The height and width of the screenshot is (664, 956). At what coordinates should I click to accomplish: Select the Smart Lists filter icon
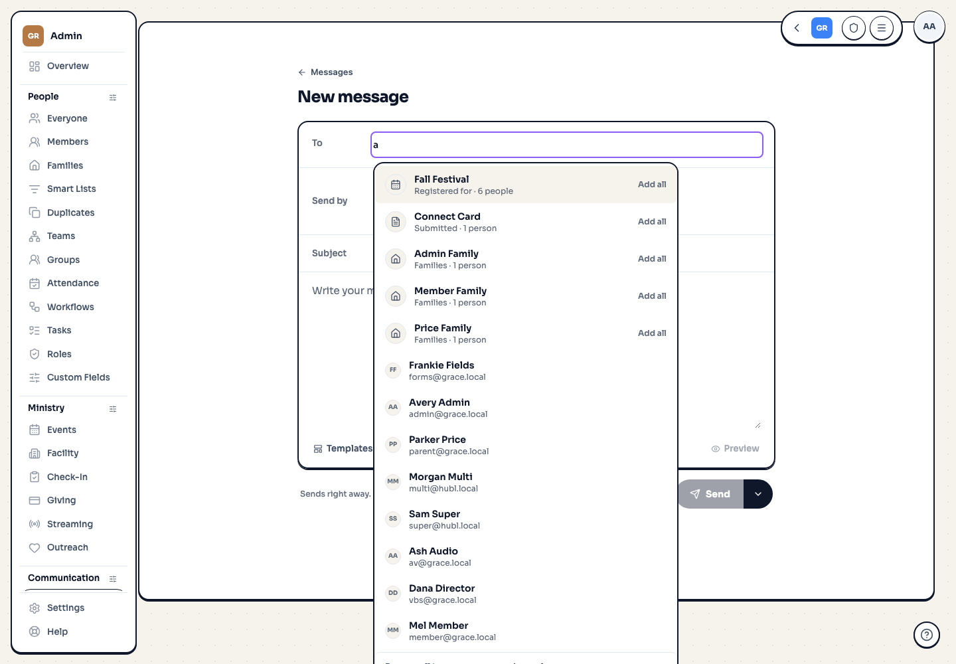click(35, 189)
